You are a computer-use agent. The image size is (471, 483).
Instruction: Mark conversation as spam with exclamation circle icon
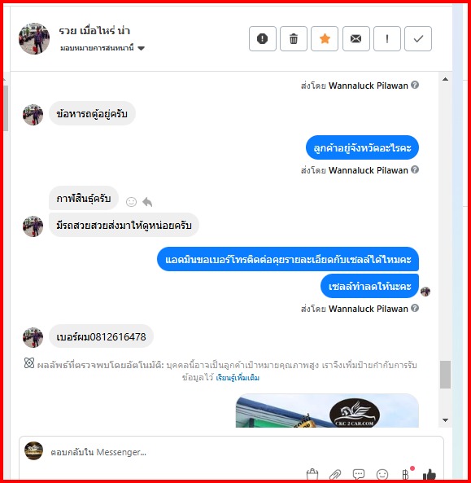coord(263,39)
